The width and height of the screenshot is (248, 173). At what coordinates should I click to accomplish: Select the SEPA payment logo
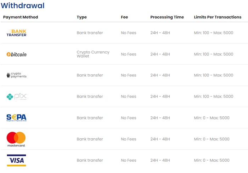[x=16, y=117]
